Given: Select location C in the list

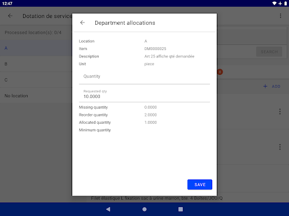Looking at the screenshot, I should [x=36, y=80].
